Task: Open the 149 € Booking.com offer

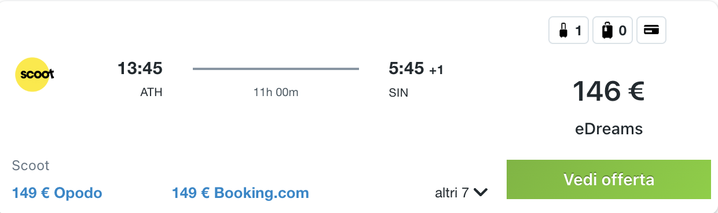Action: coord(240,193)
